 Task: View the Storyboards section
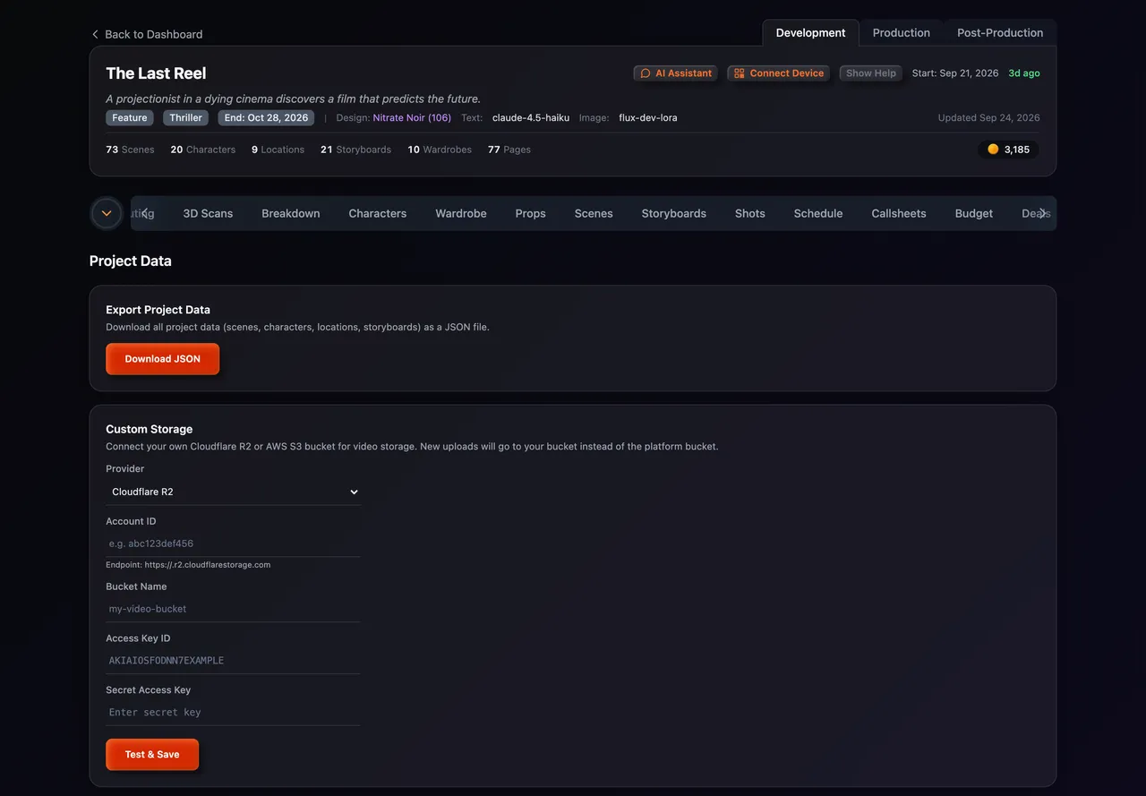point(674,213)
